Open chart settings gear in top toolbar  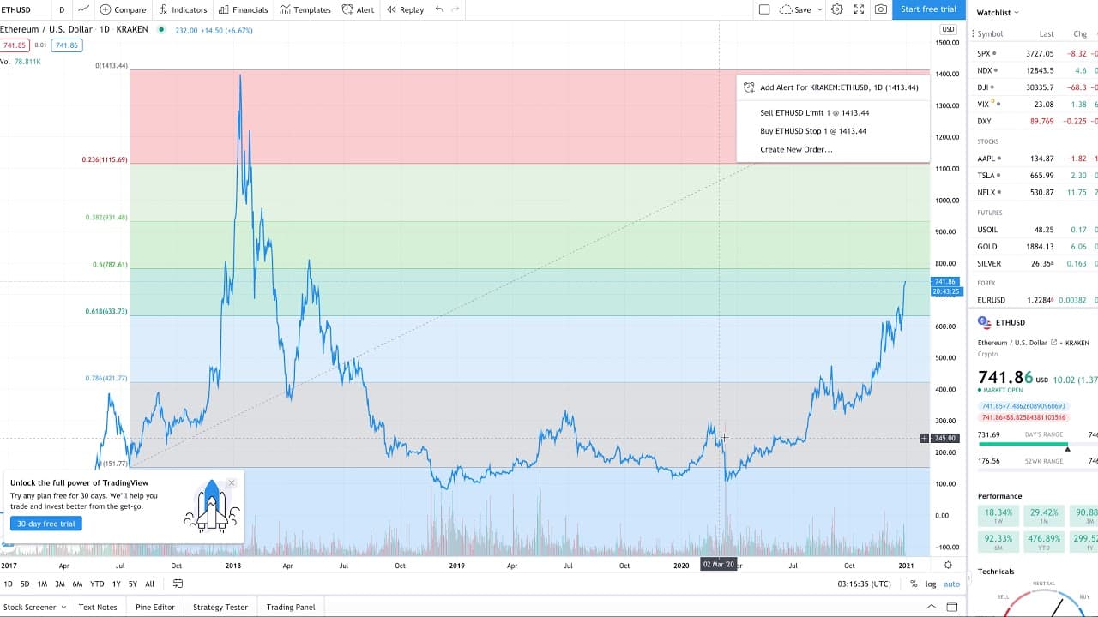click(836, 9)
